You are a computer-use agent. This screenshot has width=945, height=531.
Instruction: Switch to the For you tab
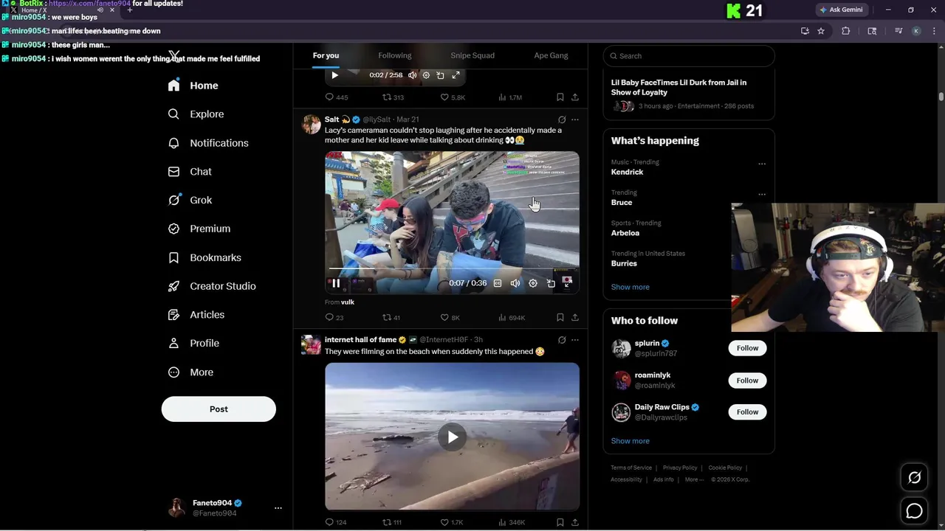[326, 55]
